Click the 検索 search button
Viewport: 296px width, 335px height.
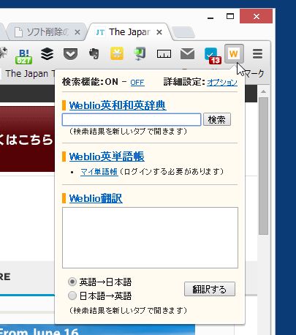217,119
